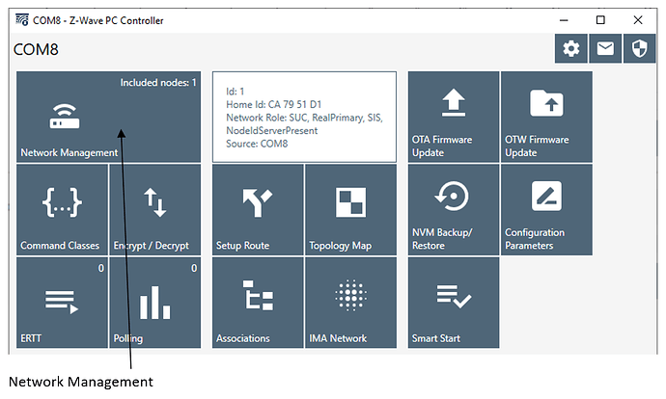Viewport: 666px width, 399px height.
Task: Open Configuration Parameters tile
Action: point(546,209)
